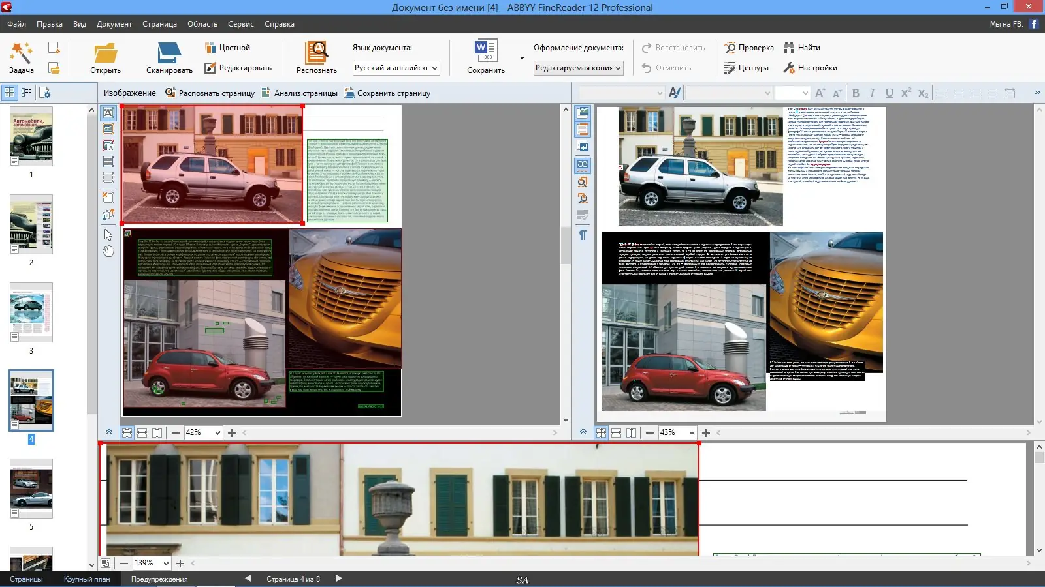Click Анализ страницы button
The width and height of the screenshot is (1045, 587).
[299, 93]
